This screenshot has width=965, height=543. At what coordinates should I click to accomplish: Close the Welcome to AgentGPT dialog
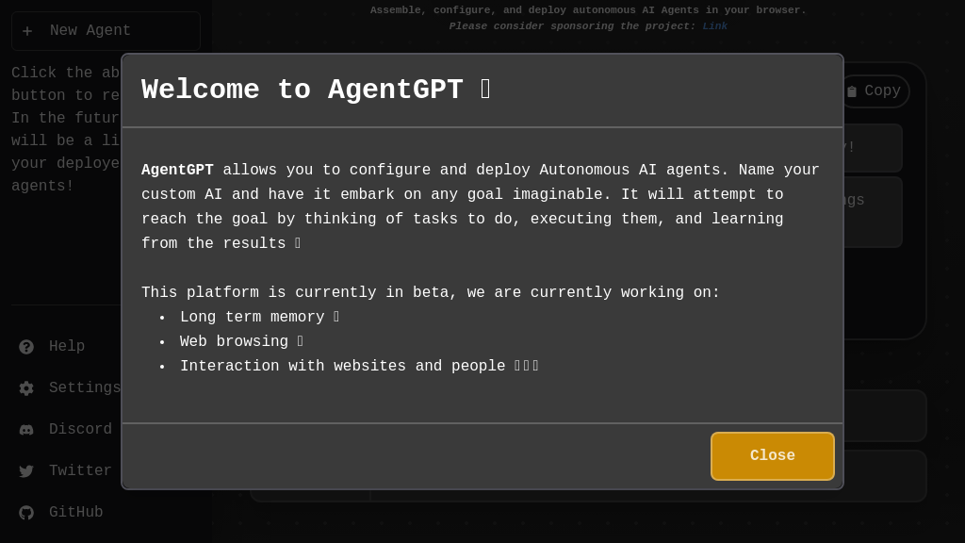point(772,455)
